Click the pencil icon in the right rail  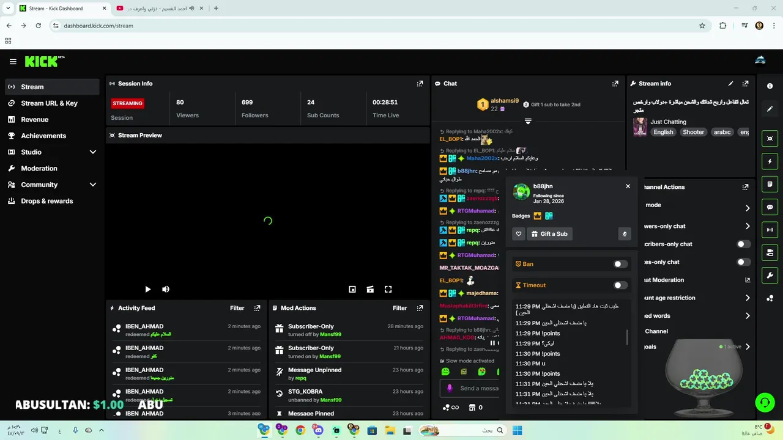(x=770, y=109)
